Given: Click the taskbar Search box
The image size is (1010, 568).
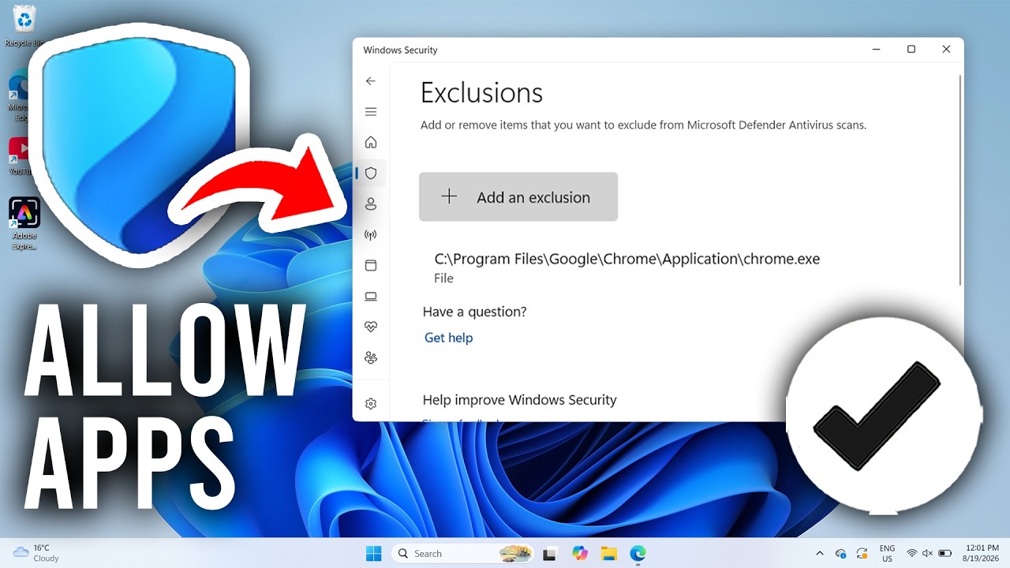Looking at the screenshot, I should click(x=462, y=553).
